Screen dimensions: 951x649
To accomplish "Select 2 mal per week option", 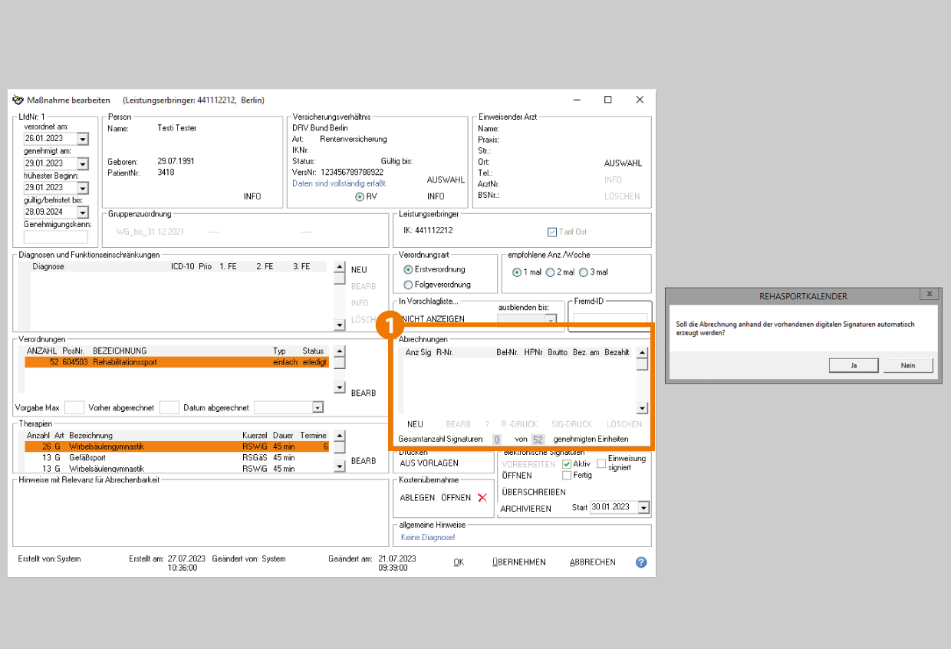I will pyautogui.click(x=550, y=272).
